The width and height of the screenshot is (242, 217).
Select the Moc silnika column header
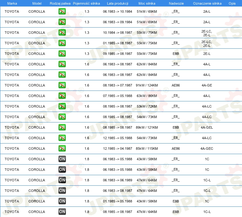click(x=147, y=3)
